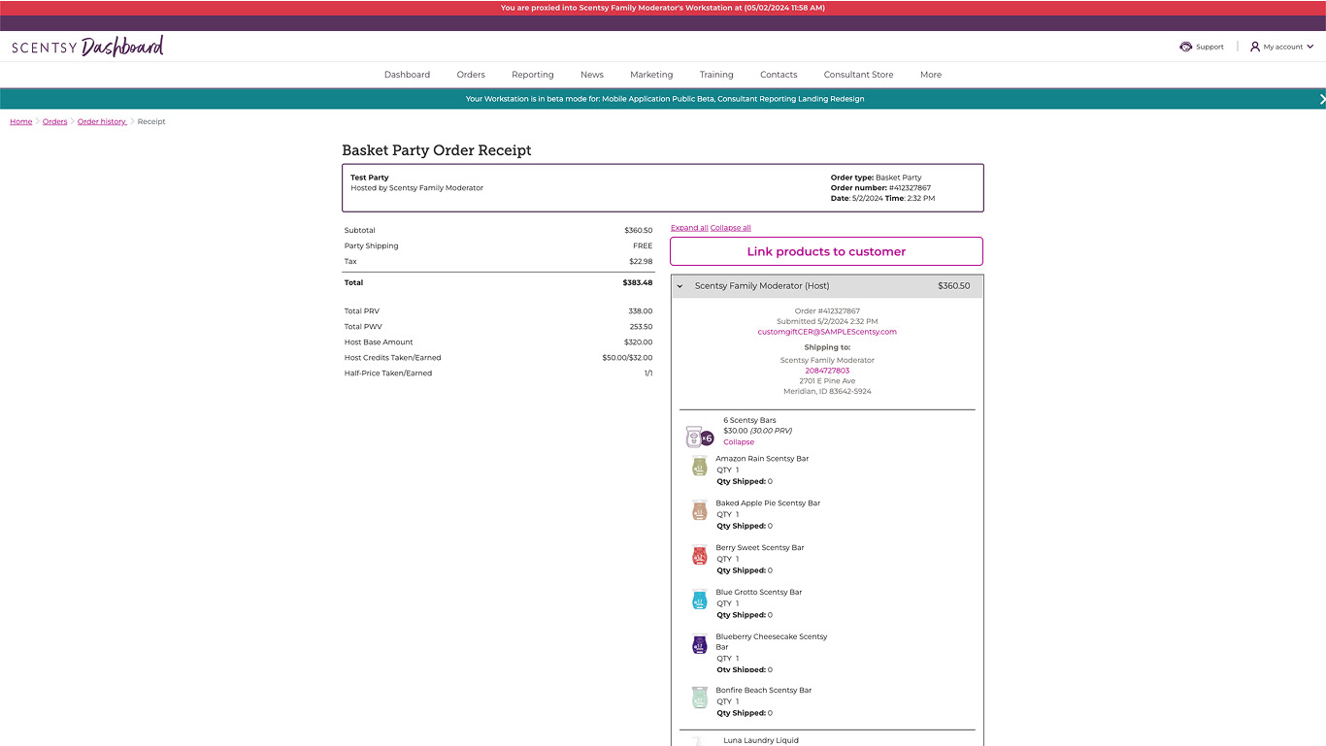
Task: Click the Tax value $22.98
Action: [642, 262]
